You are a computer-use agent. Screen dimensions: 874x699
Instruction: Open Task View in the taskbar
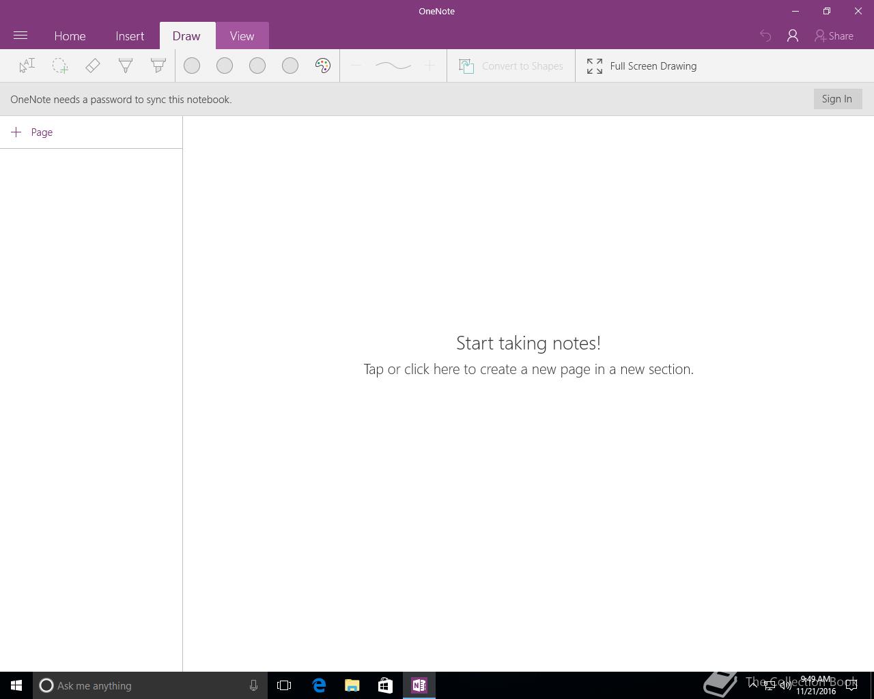[x=284, y=685]
